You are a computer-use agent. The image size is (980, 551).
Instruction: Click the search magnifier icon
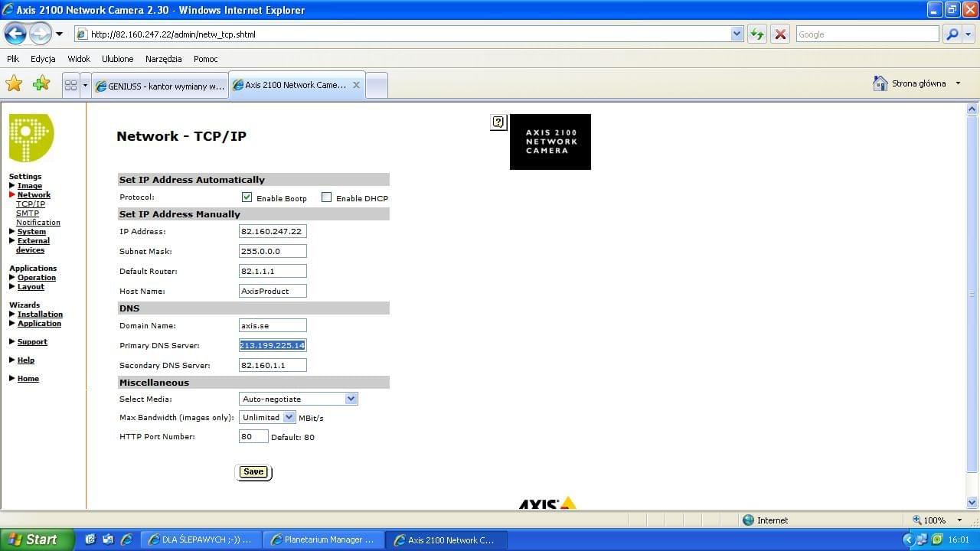pos(952,34)
